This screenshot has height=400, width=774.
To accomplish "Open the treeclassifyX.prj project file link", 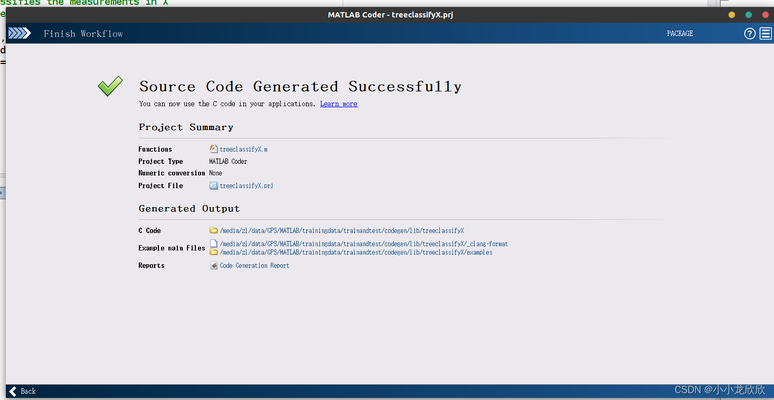I will point(246,186).
